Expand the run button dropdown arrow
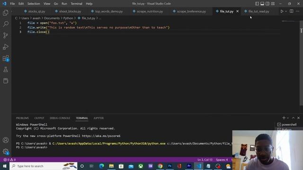The height and width of the screenshot is (170, 303). coord(286,11)
